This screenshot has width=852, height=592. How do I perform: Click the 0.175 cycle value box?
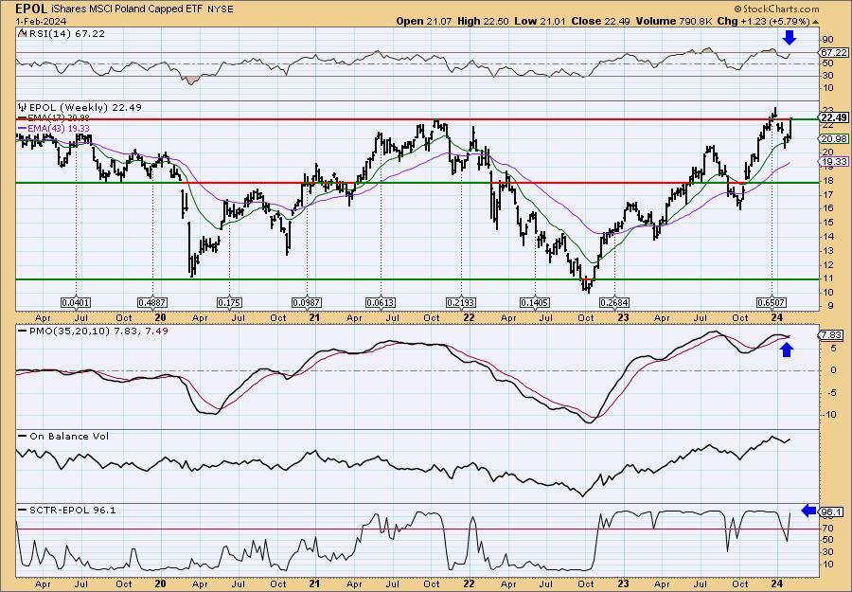click(x=229, y=302)
